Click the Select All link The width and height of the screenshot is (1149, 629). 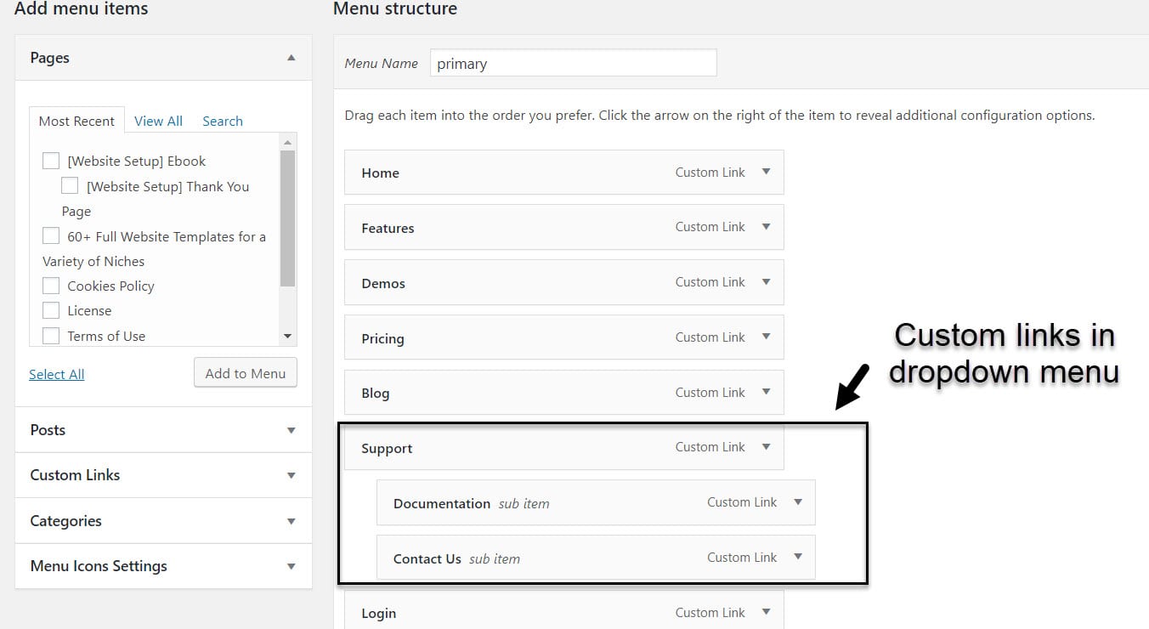[56, 374]
